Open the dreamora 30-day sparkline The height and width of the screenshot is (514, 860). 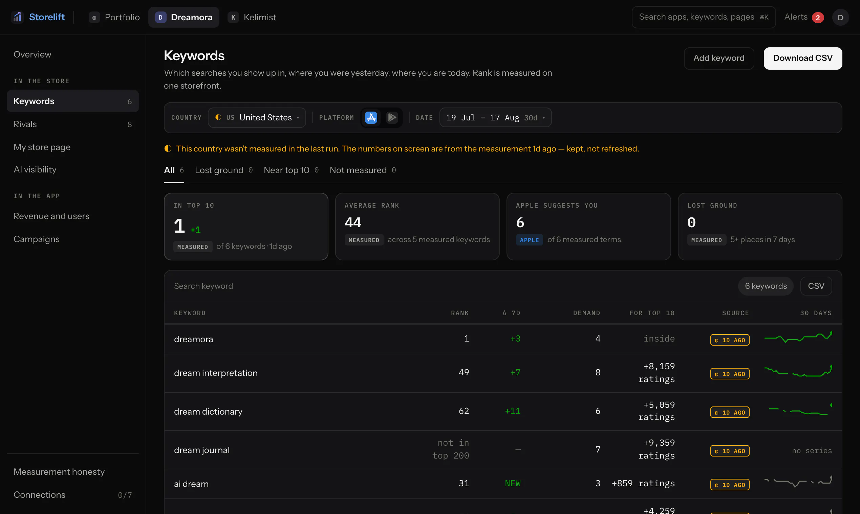pyautogui.click(x=798, y=337)
